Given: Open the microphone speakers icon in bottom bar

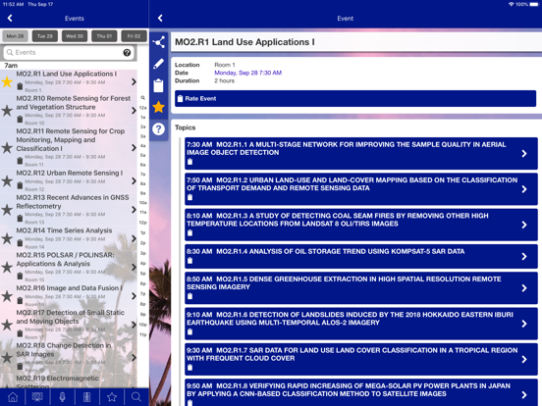Looking at the screenshot, I should [62, 397].
